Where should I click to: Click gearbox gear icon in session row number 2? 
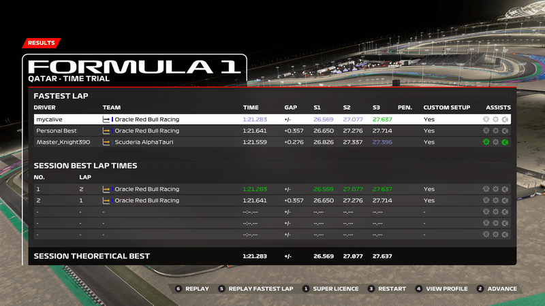tap(496, 201)
